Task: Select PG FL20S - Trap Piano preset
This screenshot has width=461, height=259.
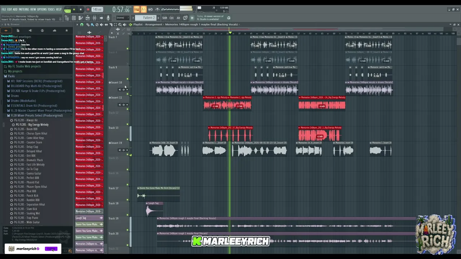Action: click(x=27, y=218)
